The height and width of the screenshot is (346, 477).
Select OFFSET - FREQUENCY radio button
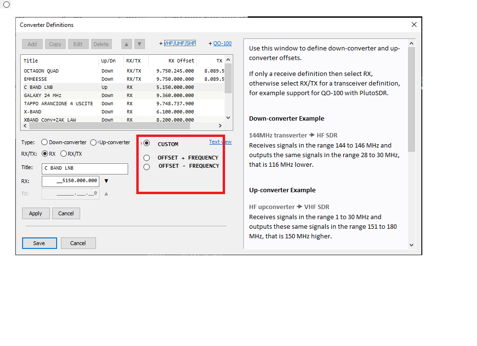147,167
